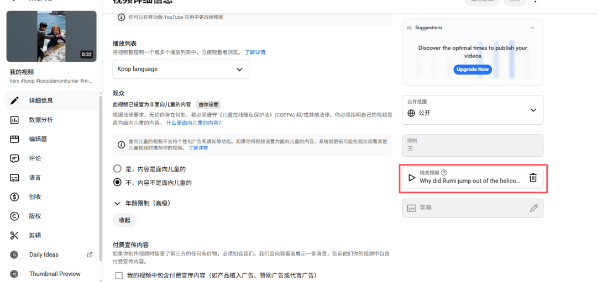Click the 观众 section heading
The image size is (597, 282).
click(x=119, y=93)
